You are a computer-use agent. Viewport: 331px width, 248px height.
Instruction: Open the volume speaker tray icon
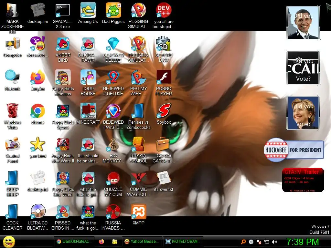coord(274,242)
